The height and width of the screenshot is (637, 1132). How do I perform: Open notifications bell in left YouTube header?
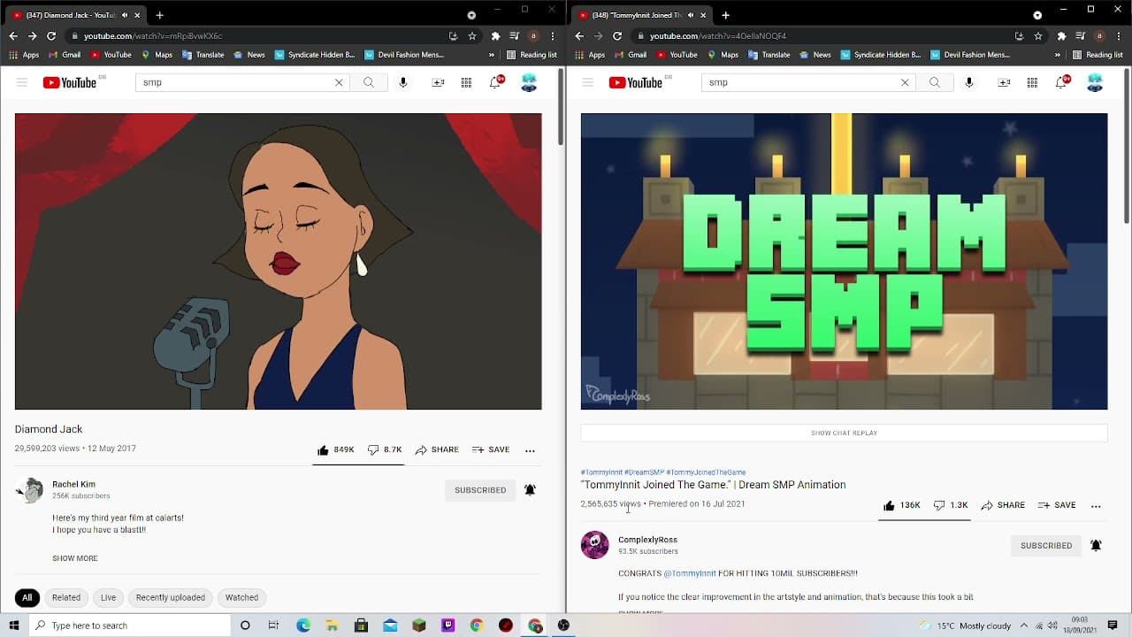tap(495, 82)
